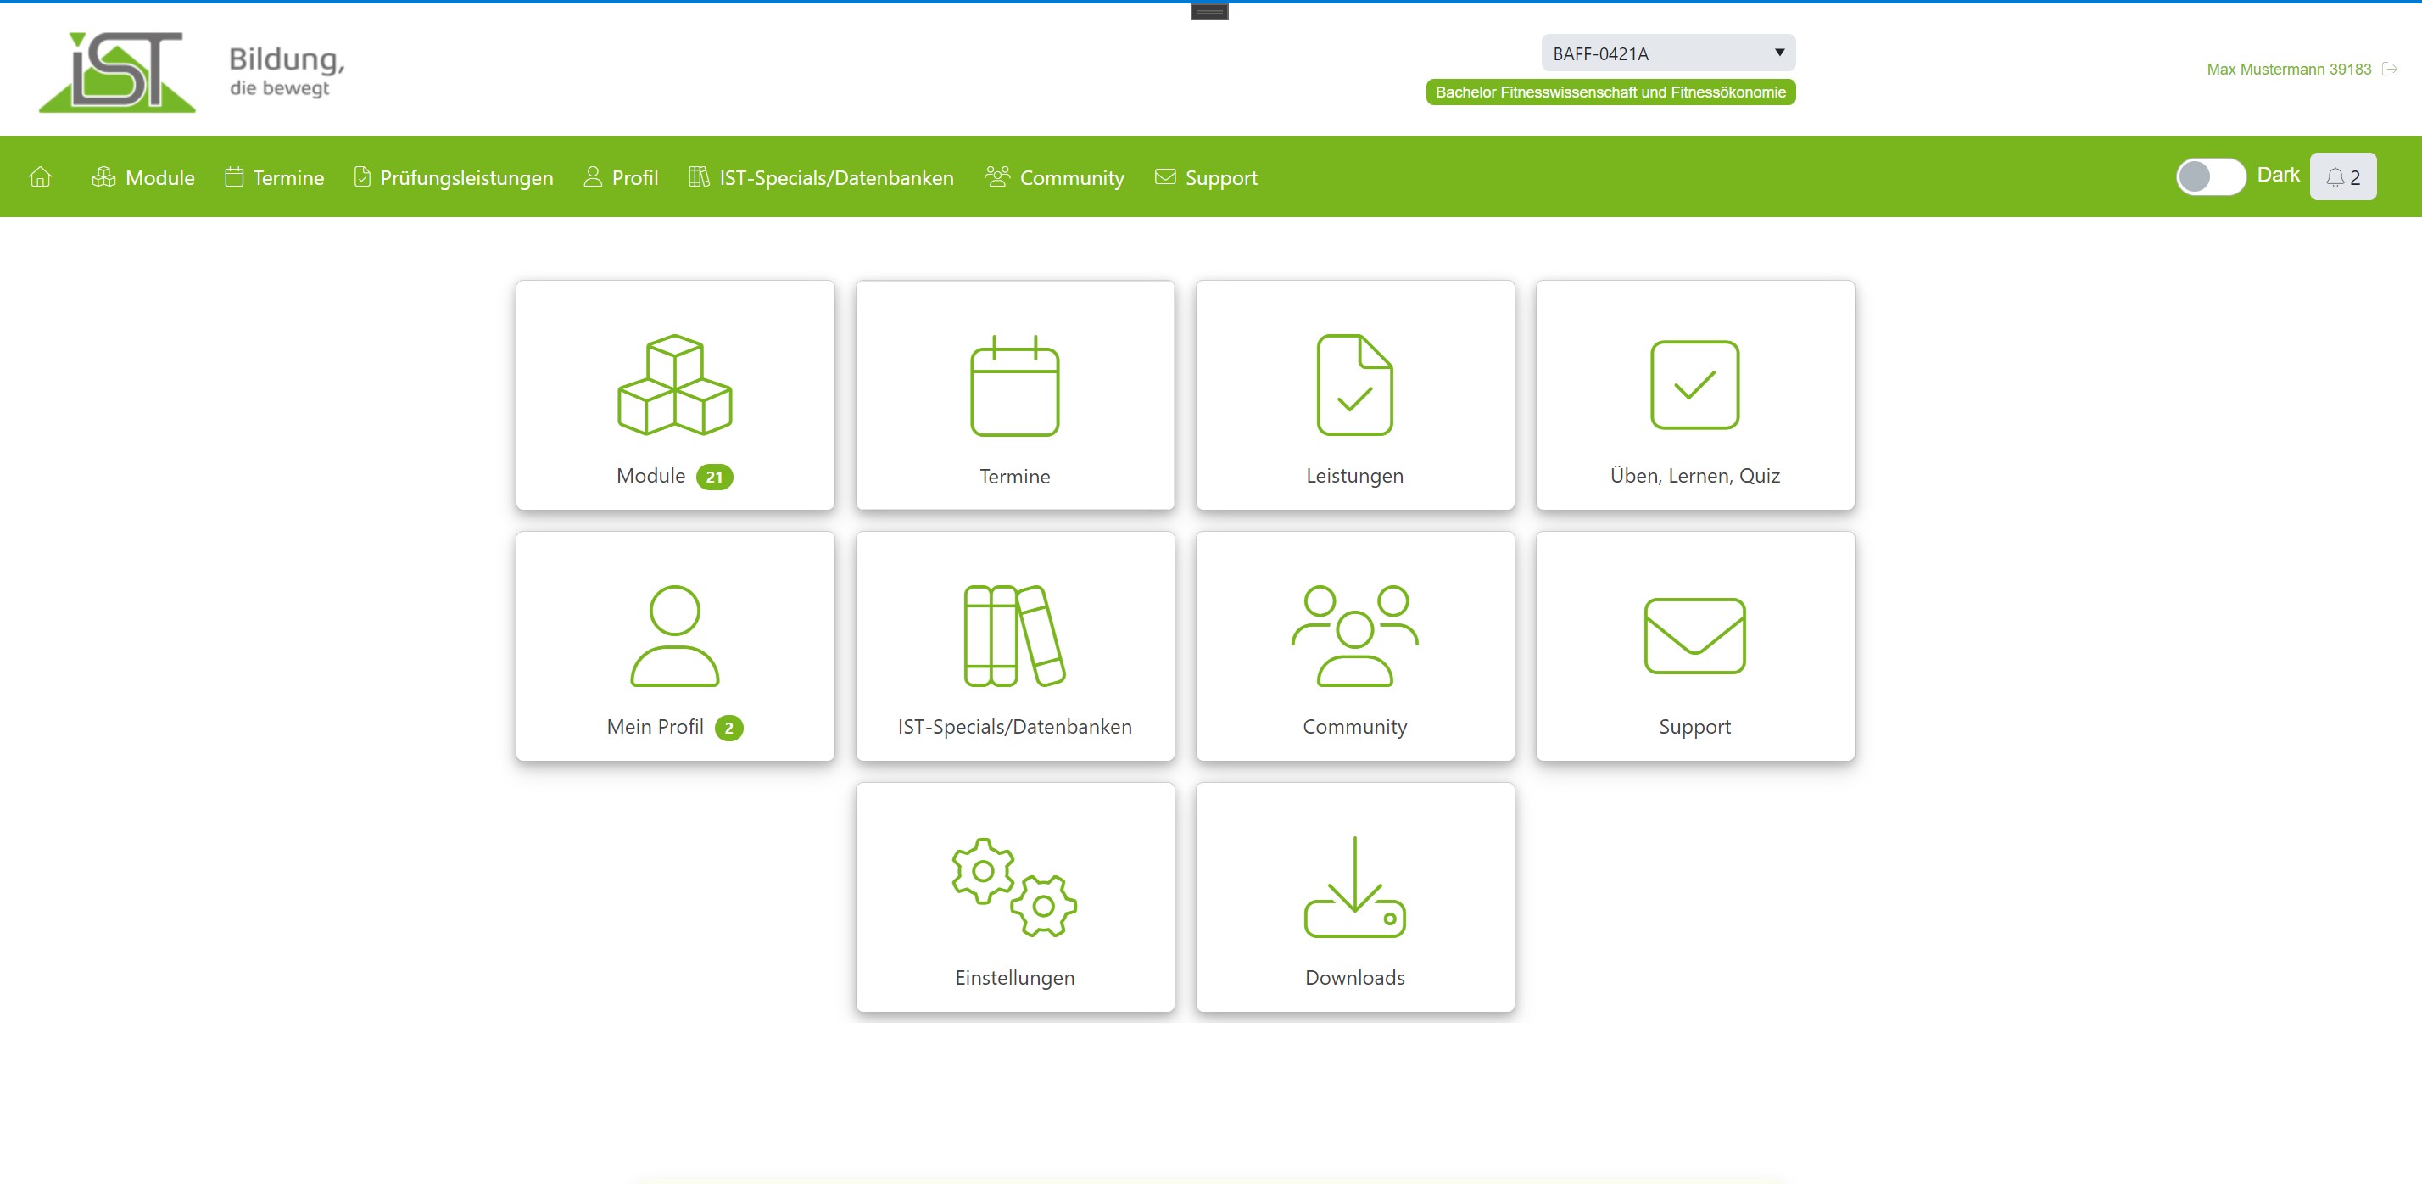The width and height of the screenshot is (2422, 1184).
Task: Open the IST-Specials/Datenbanken books tile
Action: click(x=1014, y=646)
